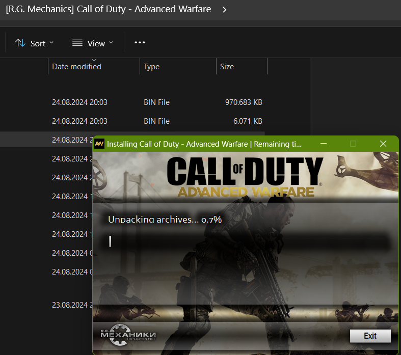Click the first BIN File type cell
Image resolution: width=401 pixels, height=355 pixels.
156,102
